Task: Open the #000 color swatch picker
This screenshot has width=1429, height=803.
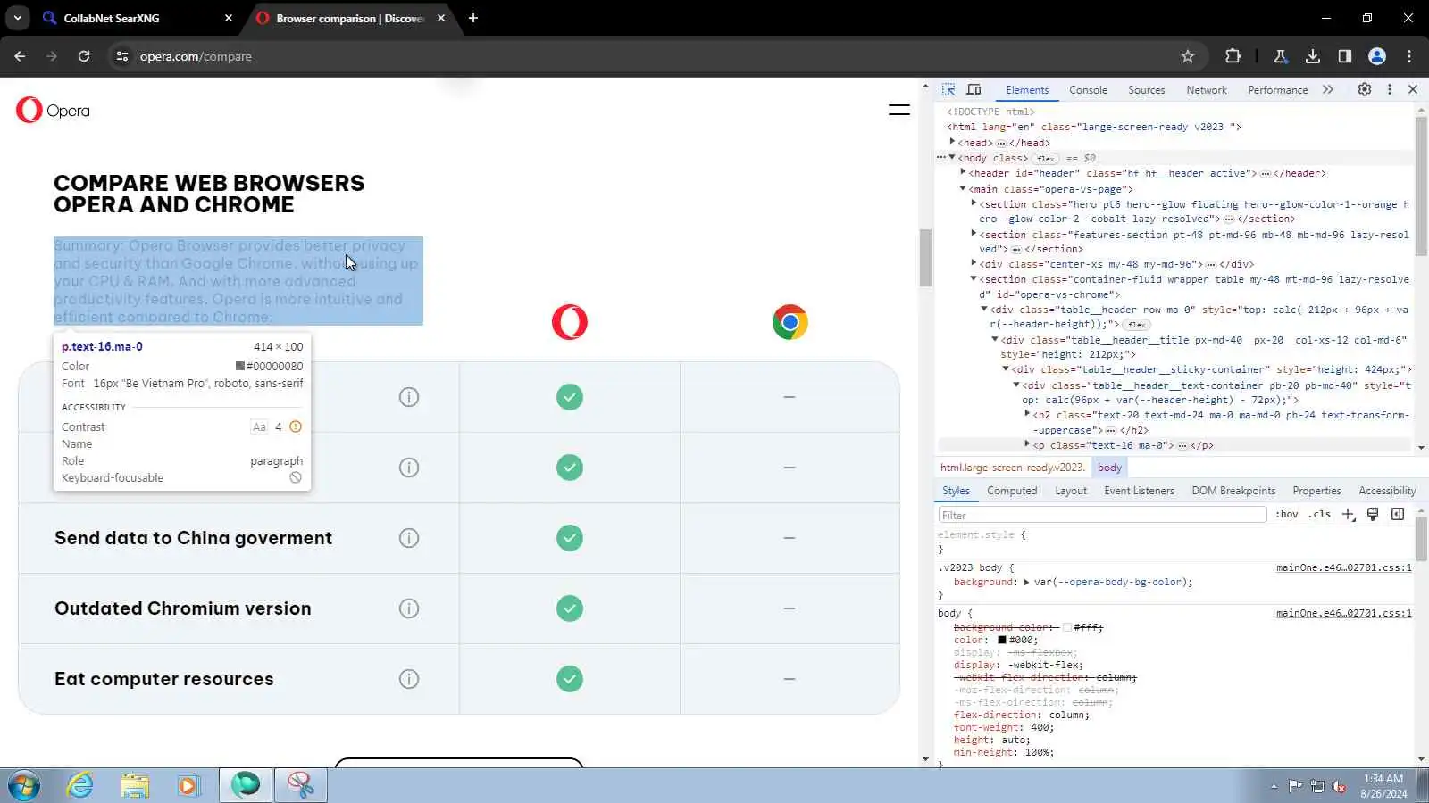Action: click(1002, 640)
